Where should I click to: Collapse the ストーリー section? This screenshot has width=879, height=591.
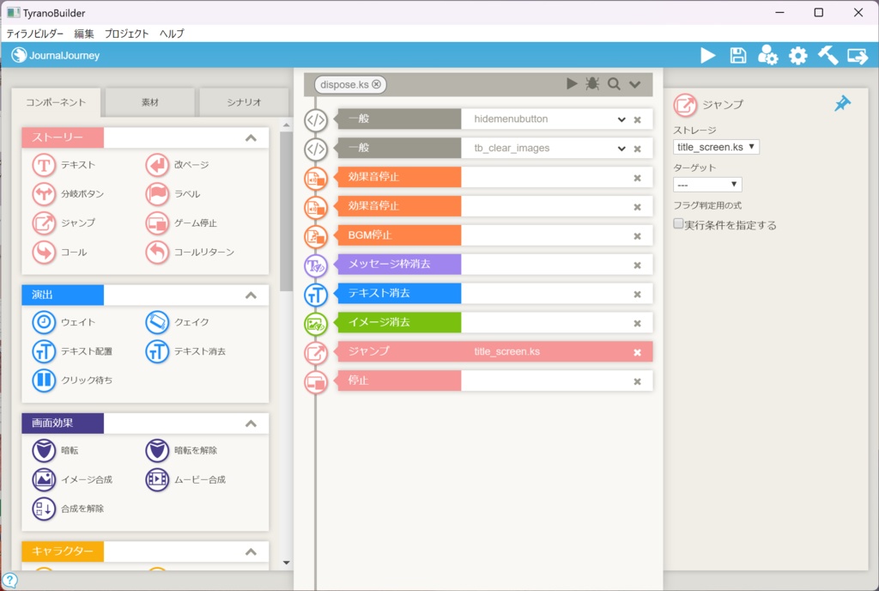[x=251, y=138]
